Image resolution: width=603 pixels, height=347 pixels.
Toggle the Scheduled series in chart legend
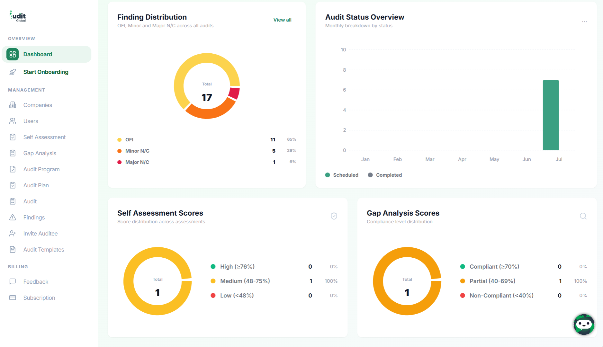point(342,175)
